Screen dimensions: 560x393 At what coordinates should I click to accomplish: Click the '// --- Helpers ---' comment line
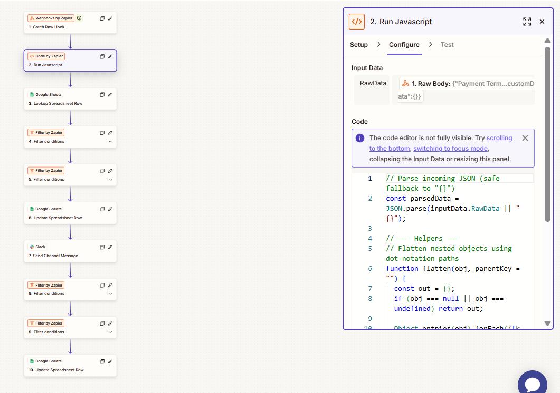(x=422, y=239)
